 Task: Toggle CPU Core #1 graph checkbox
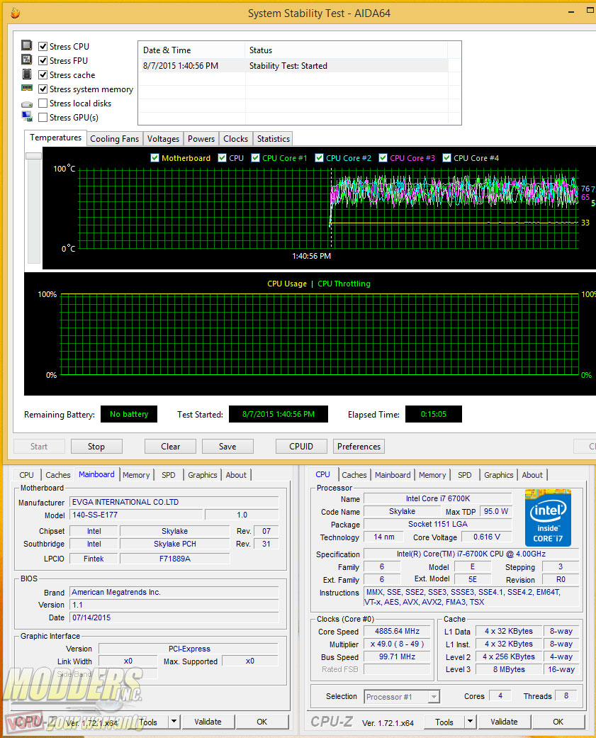[255, 157]
